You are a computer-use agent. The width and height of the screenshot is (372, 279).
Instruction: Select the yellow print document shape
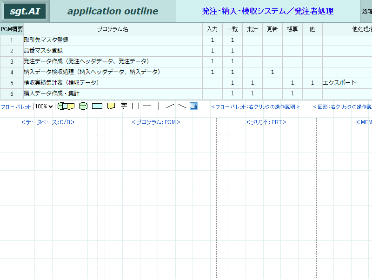tap(111, 106)
